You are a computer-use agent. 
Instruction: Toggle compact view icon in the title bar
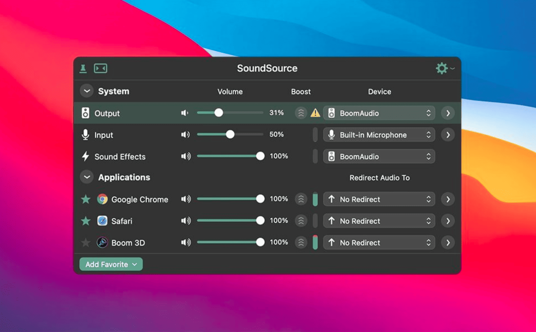100,69
